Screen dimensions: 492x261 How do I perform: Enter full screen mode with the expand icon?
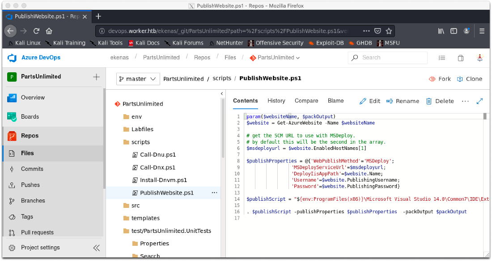tap(479, 101)
